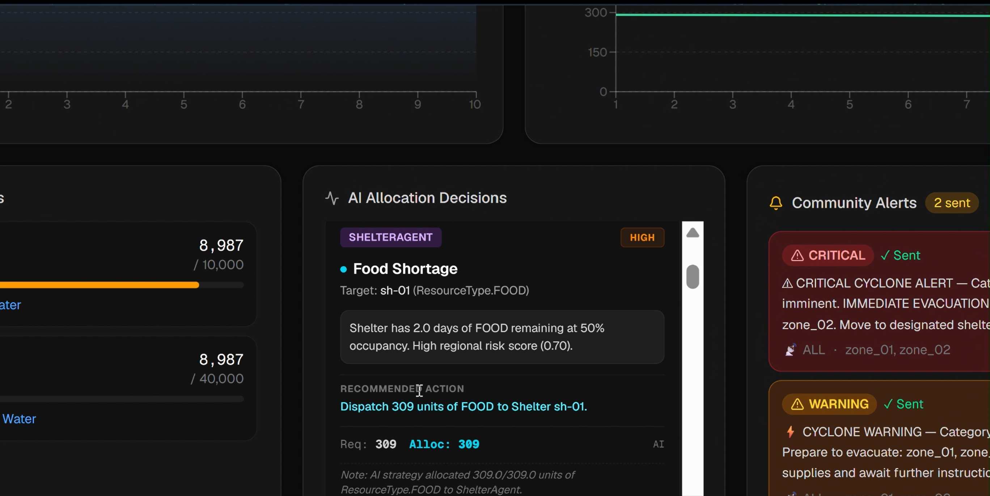The image size is (990, 496).
Task: Click the 2 sent badge in Community Alerts
Action: [x=952, y=203]
